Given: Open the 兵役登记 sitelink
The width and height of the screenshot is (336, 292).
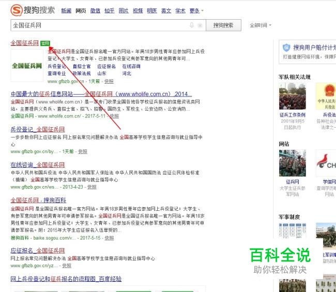Looking at the screenshot, I should click(56, 67).
